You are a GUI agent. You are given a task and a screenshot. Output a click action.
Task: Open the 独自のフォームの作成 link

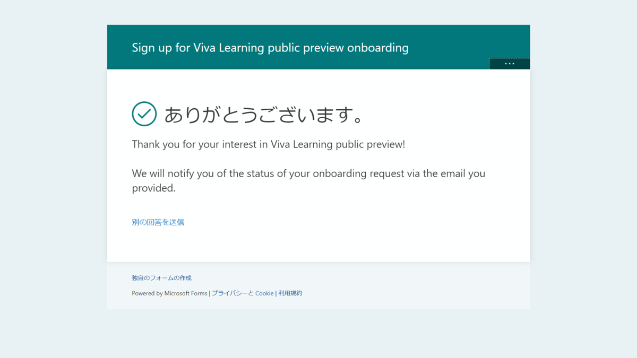click(162, 278)
